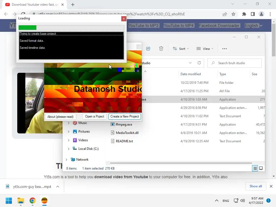Screen dimensions: 276x207
Task: Open a new Chrome tab
Action: [73, 5]
